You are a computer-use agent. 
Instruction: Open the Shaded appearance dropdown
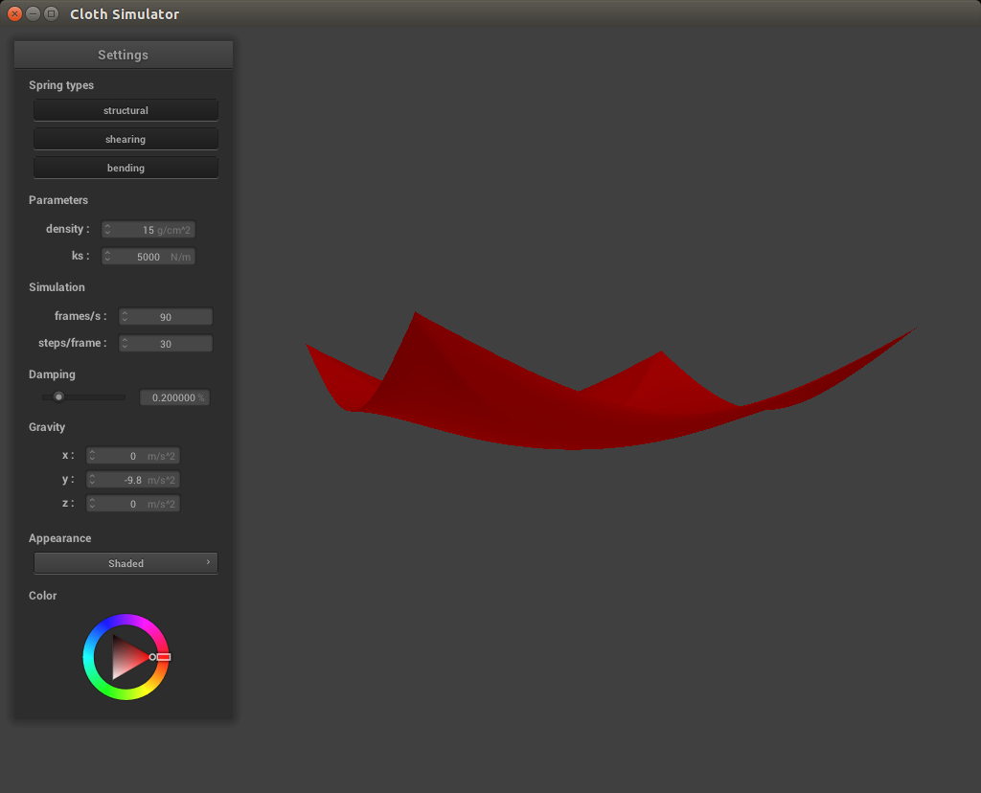coord(125,563)
